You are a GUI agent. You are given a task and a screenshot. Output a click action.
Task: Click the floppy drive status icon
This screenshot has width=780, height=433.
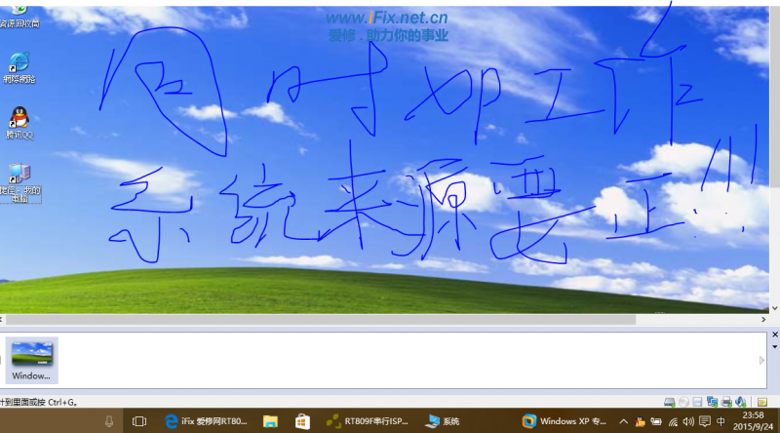click(x=697, y=402)
